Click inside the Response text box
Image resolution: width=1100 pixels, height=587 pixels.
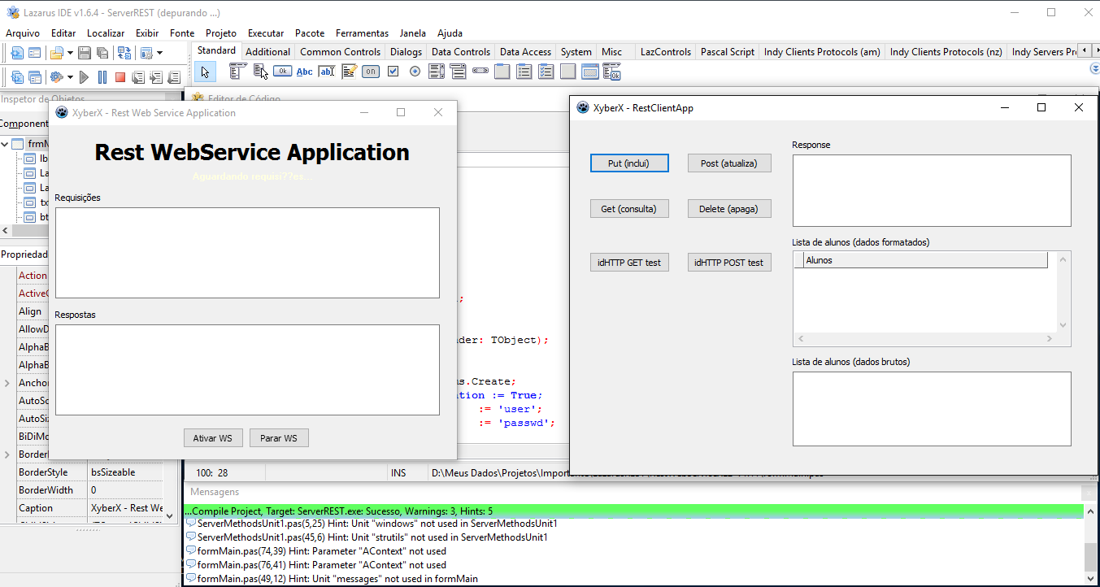pos(931,190)
